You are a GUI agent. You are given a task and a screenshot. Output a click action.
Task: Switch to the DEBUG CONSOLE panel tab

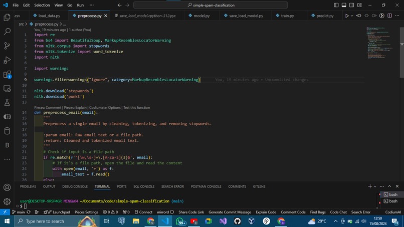pos(75,186)
